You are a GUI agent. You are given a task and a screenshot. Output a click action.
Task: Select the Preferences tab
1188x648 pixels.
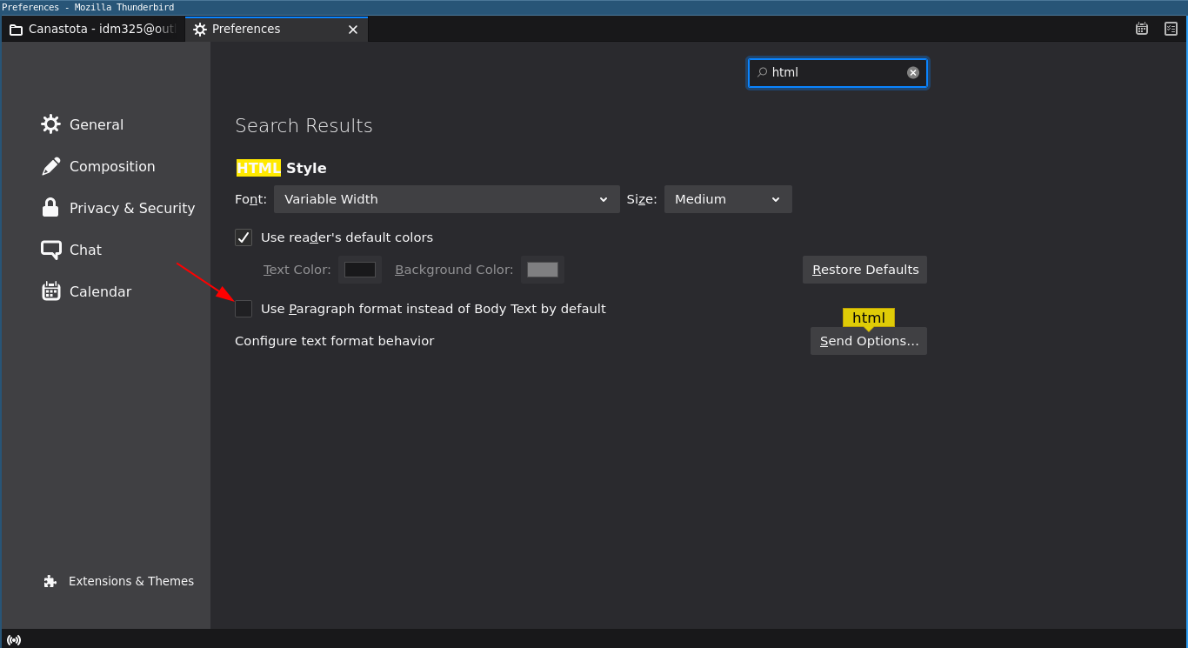point(277,29)
